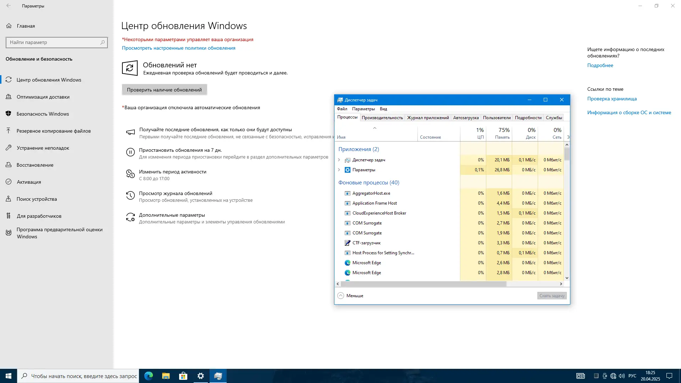Expand the Параметры process row
Screen dimensions: 681x383
[339, 170]
